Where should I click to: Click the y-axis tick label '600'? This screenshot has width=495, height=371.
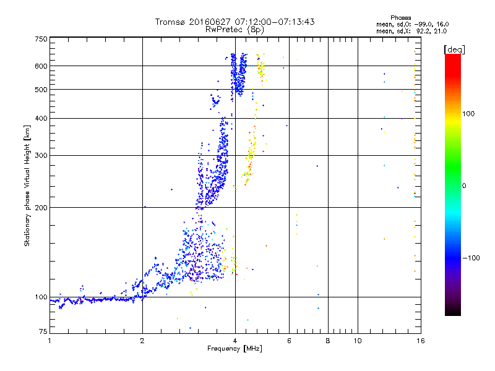click(x=41, y=66)
